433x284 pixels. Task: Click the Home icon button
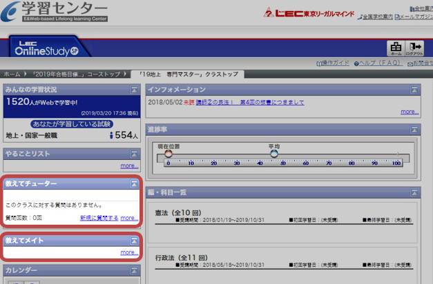tap(396, 48)
